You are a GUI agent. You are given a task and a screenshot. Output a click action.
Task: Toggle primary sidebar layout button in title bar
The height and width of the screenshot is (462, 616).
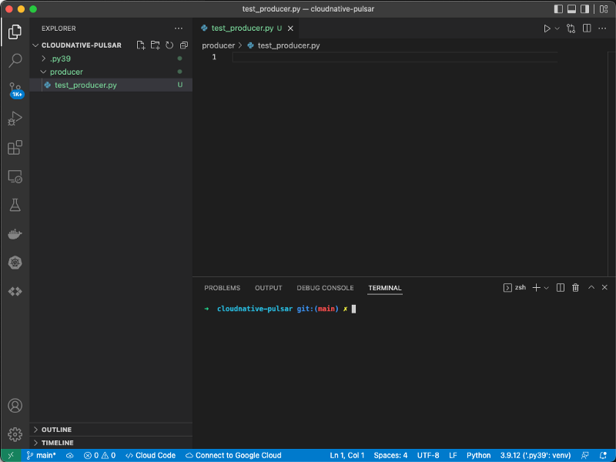pos(558,8)
